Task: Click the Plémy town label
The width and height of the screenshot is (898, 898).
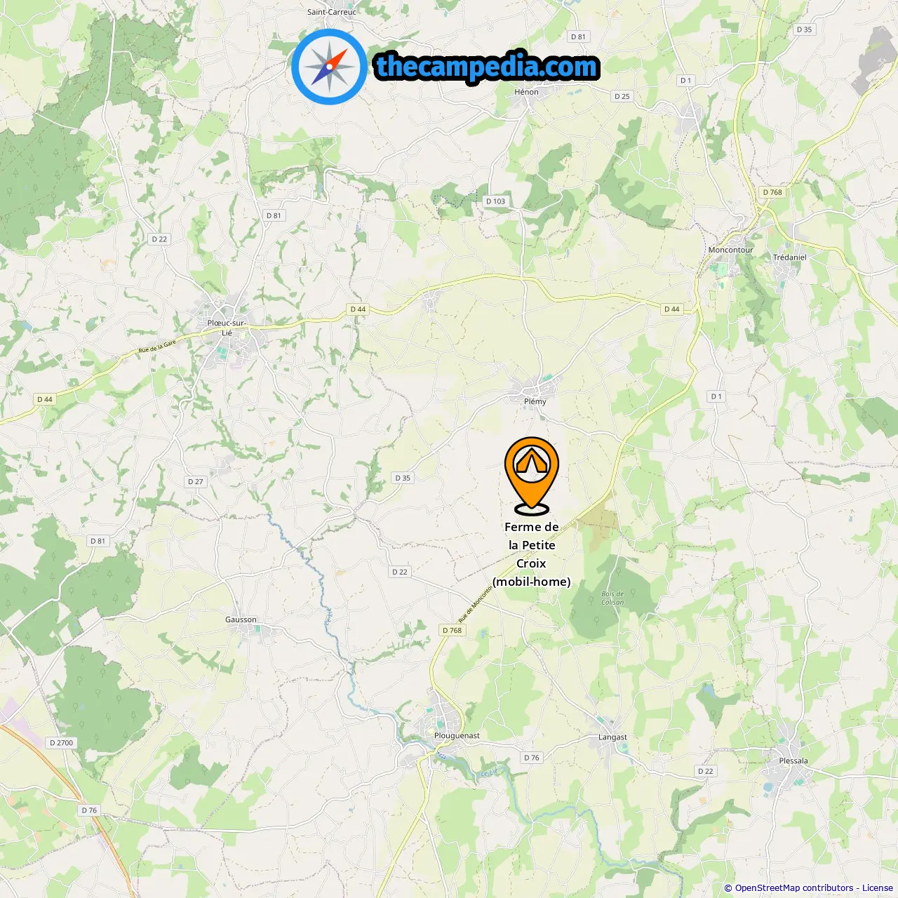Action: [535, 401]
